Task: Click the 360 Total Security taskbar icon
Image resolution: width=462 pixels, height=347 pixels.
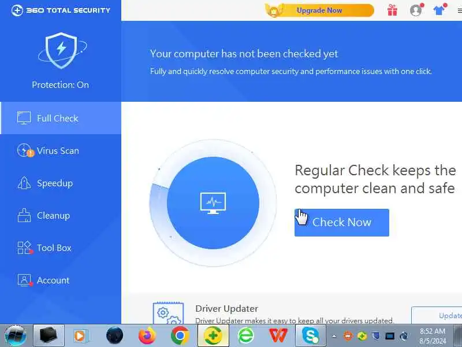Action: click(213, 336)
